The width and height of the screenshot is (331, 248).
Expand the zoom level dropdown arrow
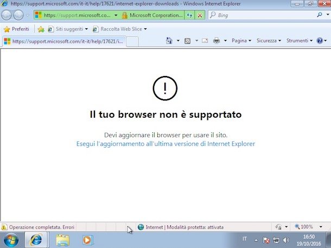[x=321, y=227]
